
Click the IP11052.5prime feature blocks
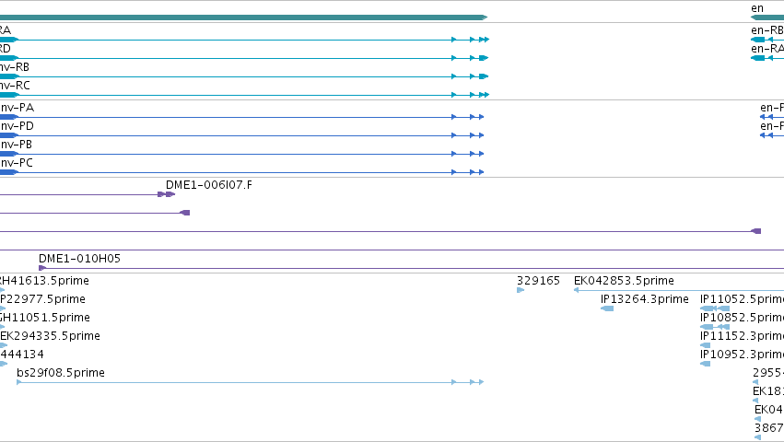pos(715,308)
